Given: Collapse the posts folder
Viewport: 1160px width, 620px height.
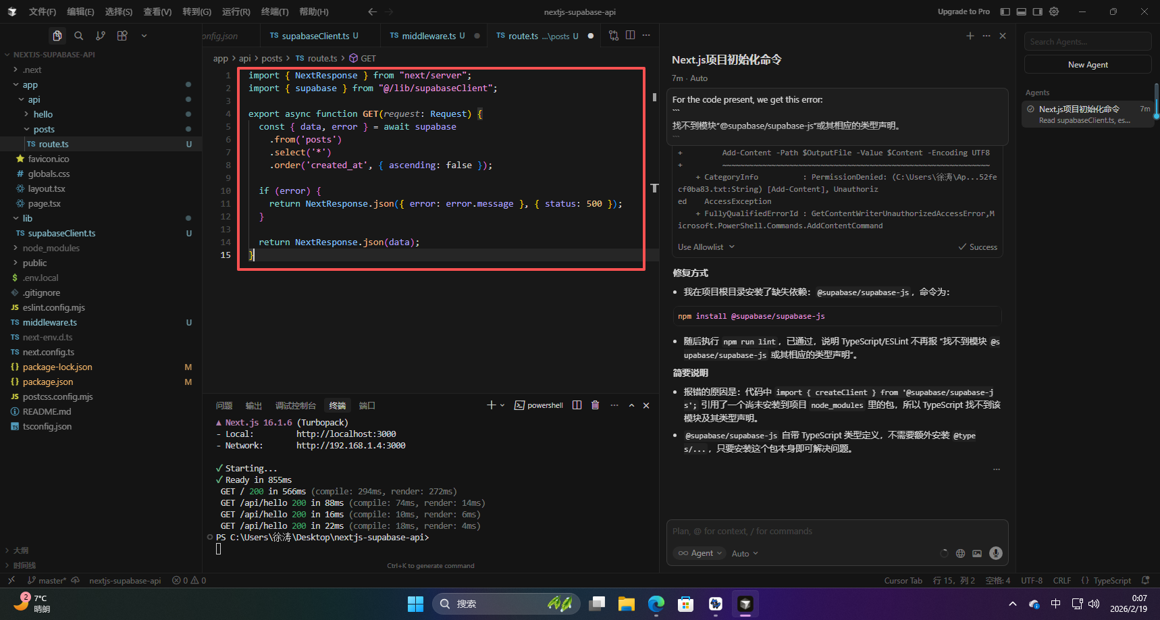Looking at the screenshot, I should point(26,129).
